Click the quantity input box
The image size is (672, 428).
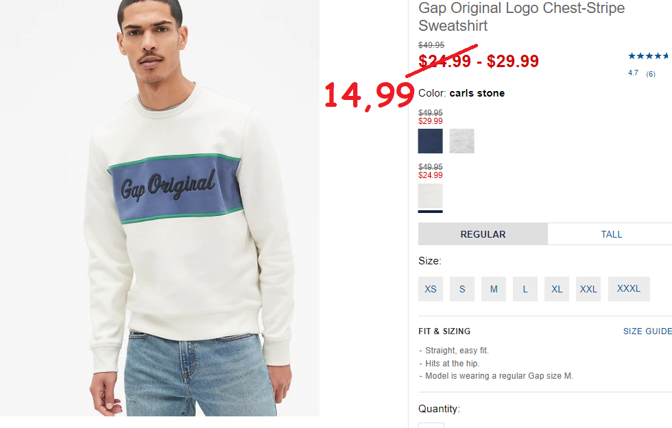(x=431, y=425)
